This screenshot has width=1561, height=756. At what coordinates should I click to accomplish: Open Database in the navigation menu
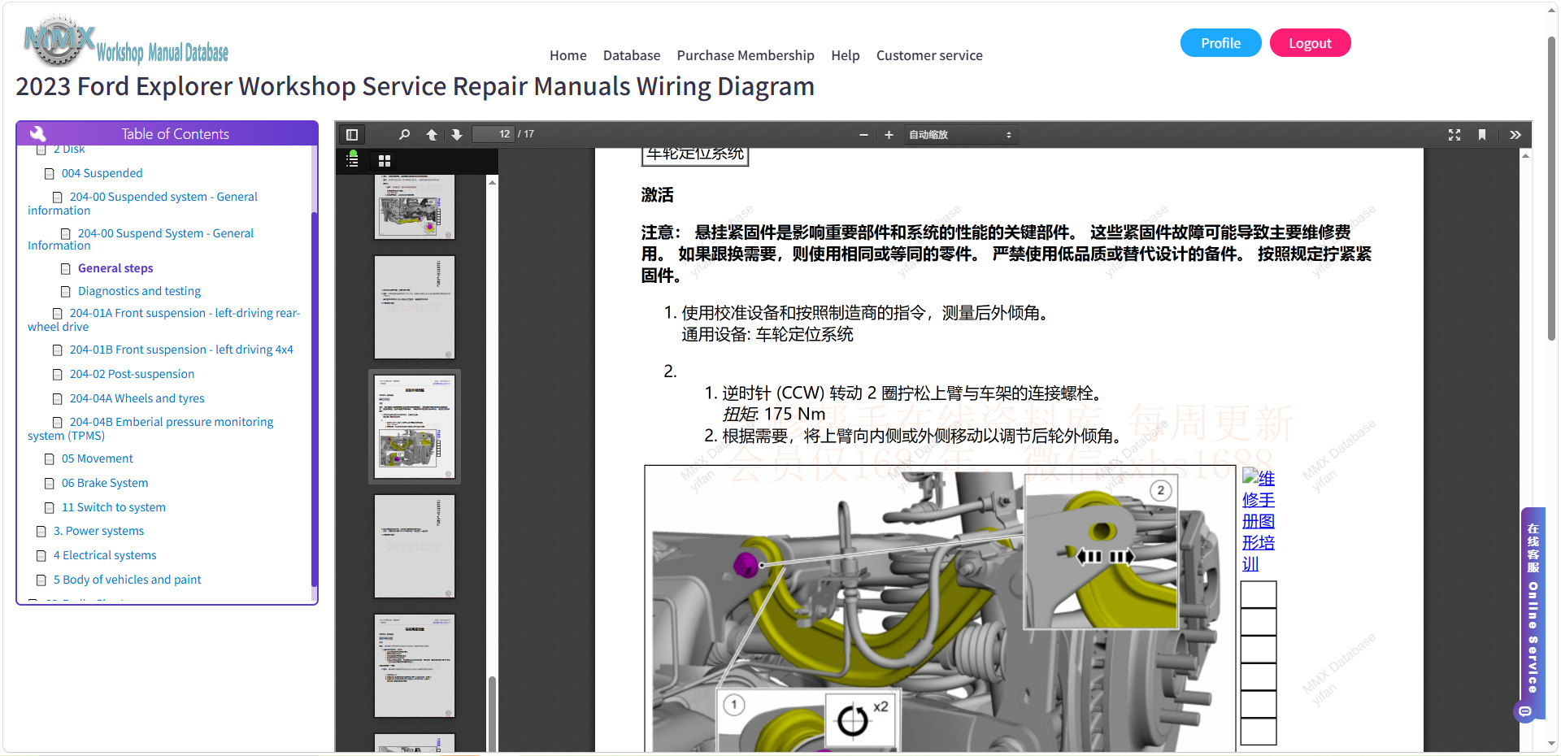(x=632, y=55)
